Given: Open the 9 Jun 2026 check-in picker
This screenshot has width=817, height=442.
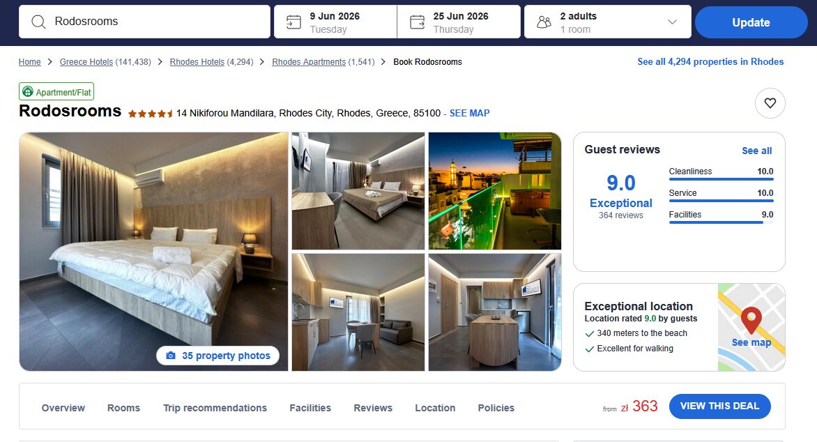Looking at the screenshot, I should tap(335, 22).
